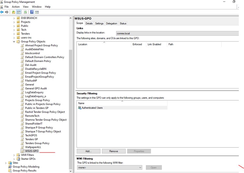Click the Up One Level folder icon
Image resolution: width=244 pixels, height=173 pixels.
tap(14, 12)
